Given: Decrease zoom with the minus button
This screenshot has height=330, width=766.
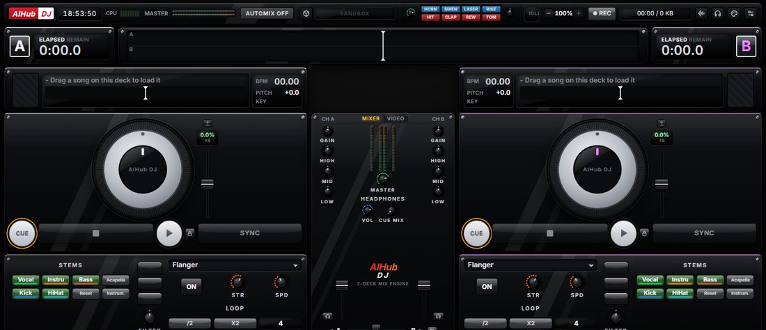Looking at the screenshot, I should (x=548, y=13).
